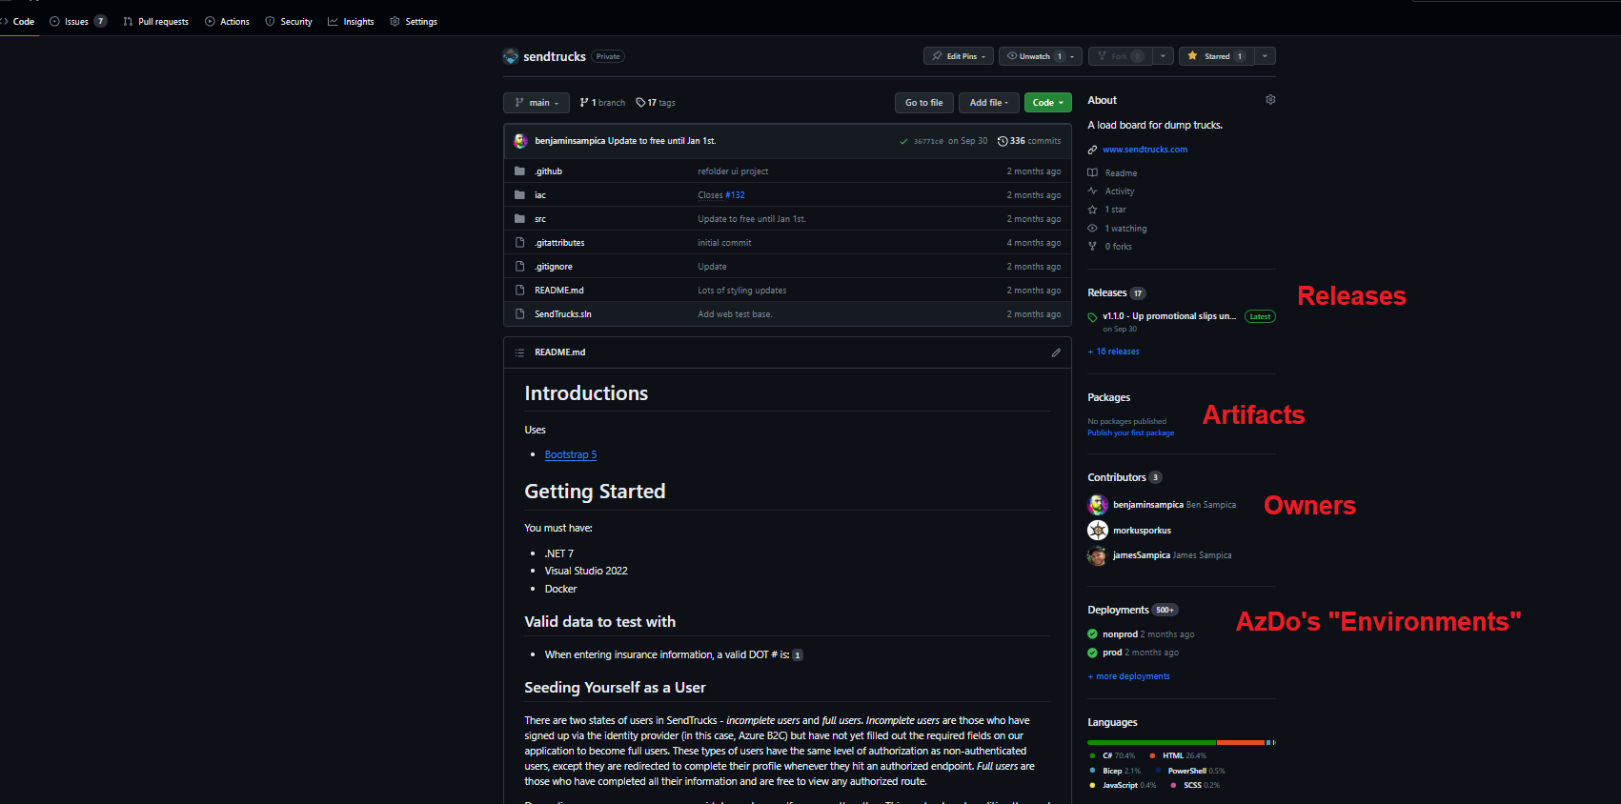
Task: Open the main branch selector
Action: [537, 103]
